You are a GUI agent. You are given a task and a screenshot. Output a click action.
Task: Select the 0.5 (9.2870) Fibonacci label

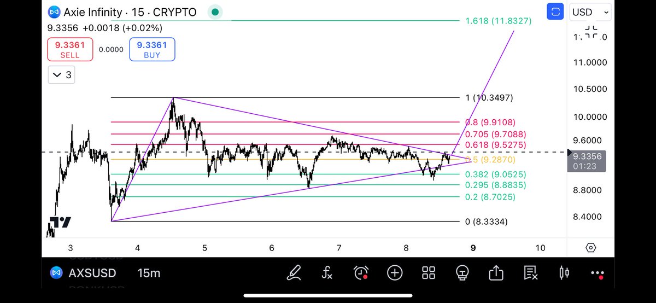click(x=490, y=159)
